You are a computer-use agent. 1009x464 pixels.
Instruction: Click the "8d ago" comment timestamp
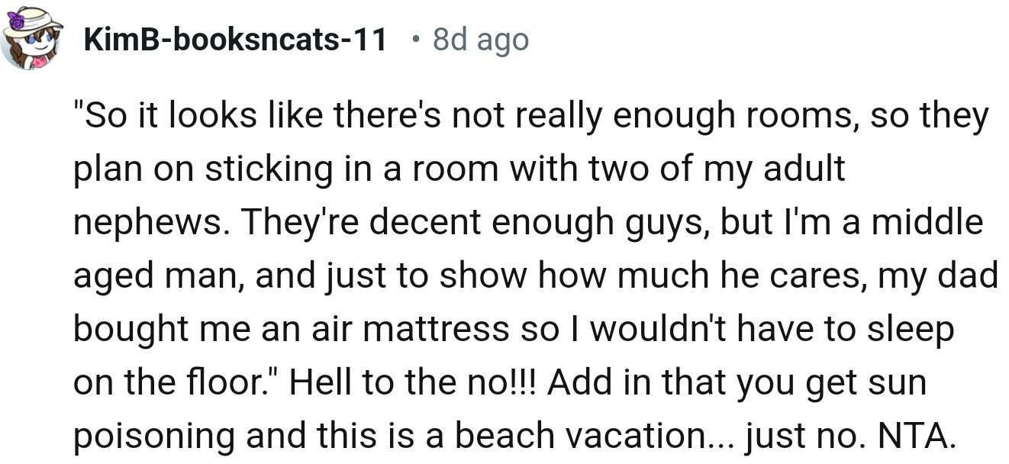pyautogui.click(x=480, y=39)
